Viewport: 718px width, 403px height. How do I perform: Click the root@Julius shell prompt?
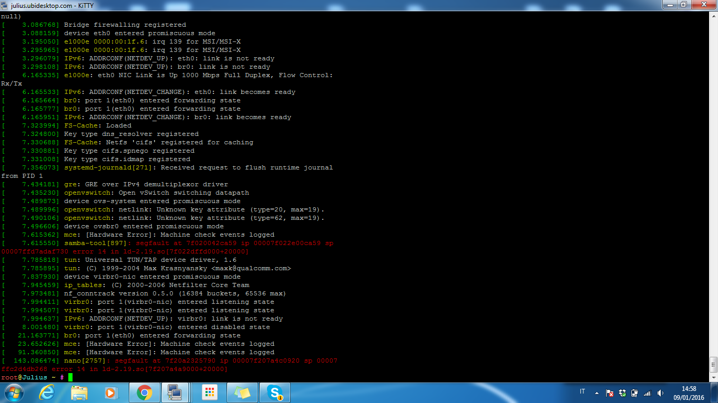click(x=33, y=377)
